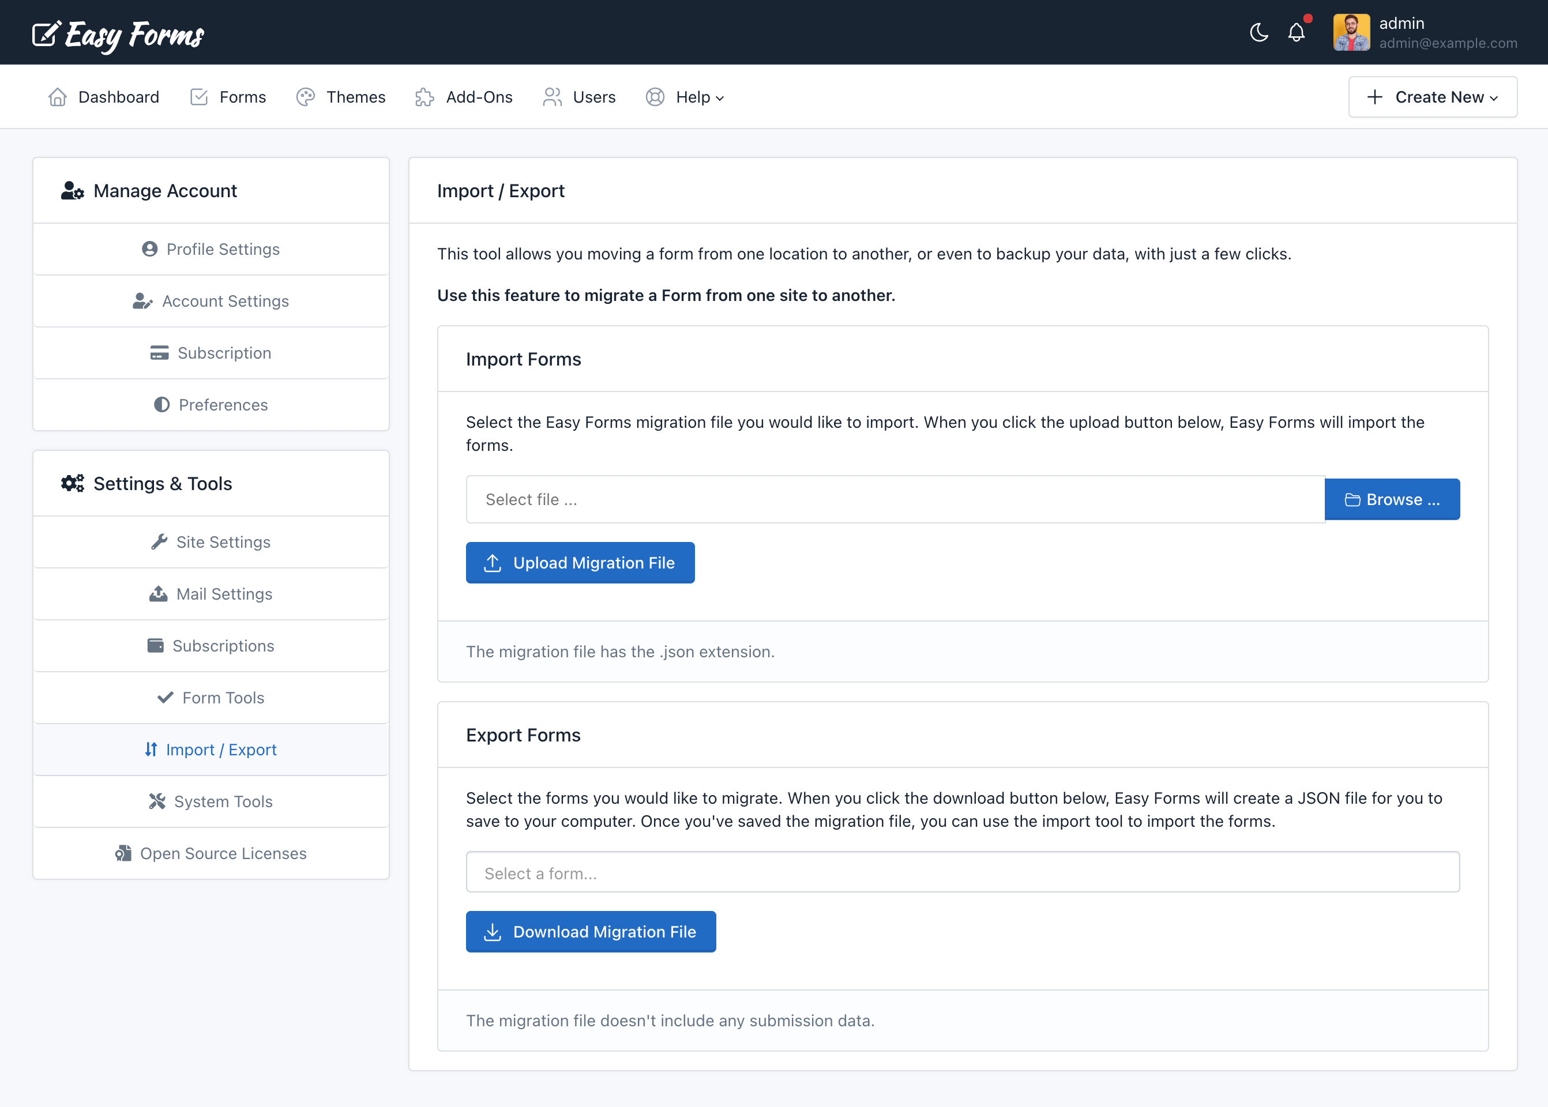Image resolution: width=1548 pixels, height=1107 pixels.
Task: Click the Dashboard home icon
Action: click(x=58, y=97)
